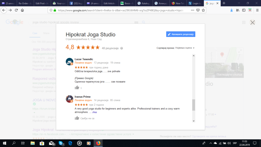Click Напишите рецензију button

[x=181, y=34]
